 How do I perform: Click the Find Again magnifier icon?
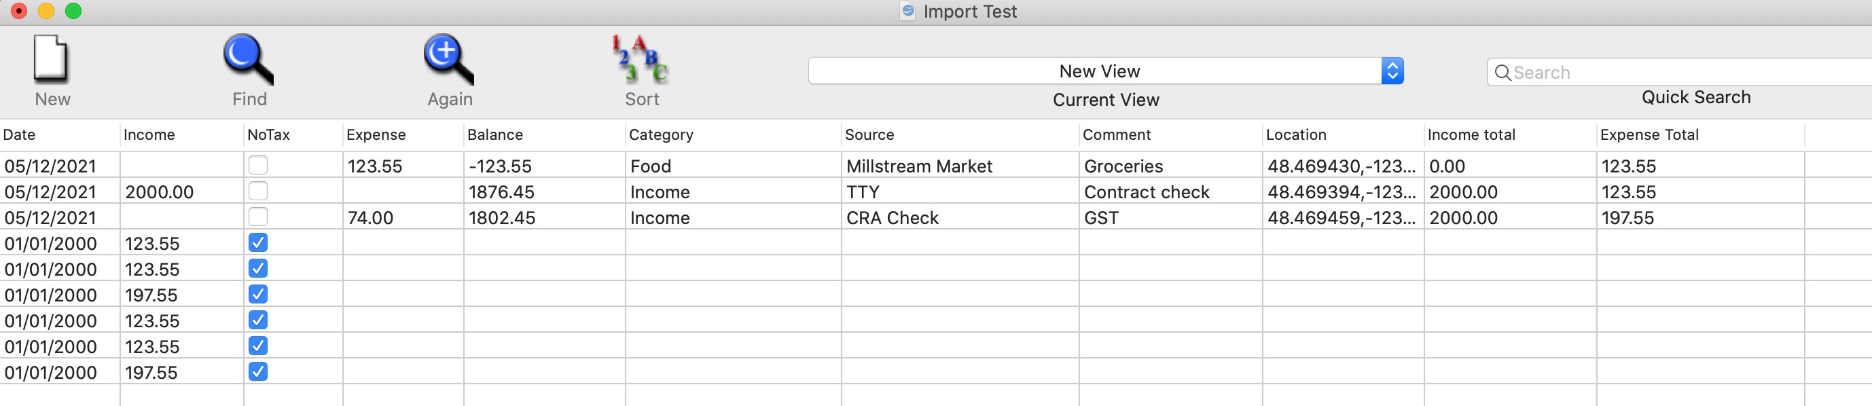449,59
